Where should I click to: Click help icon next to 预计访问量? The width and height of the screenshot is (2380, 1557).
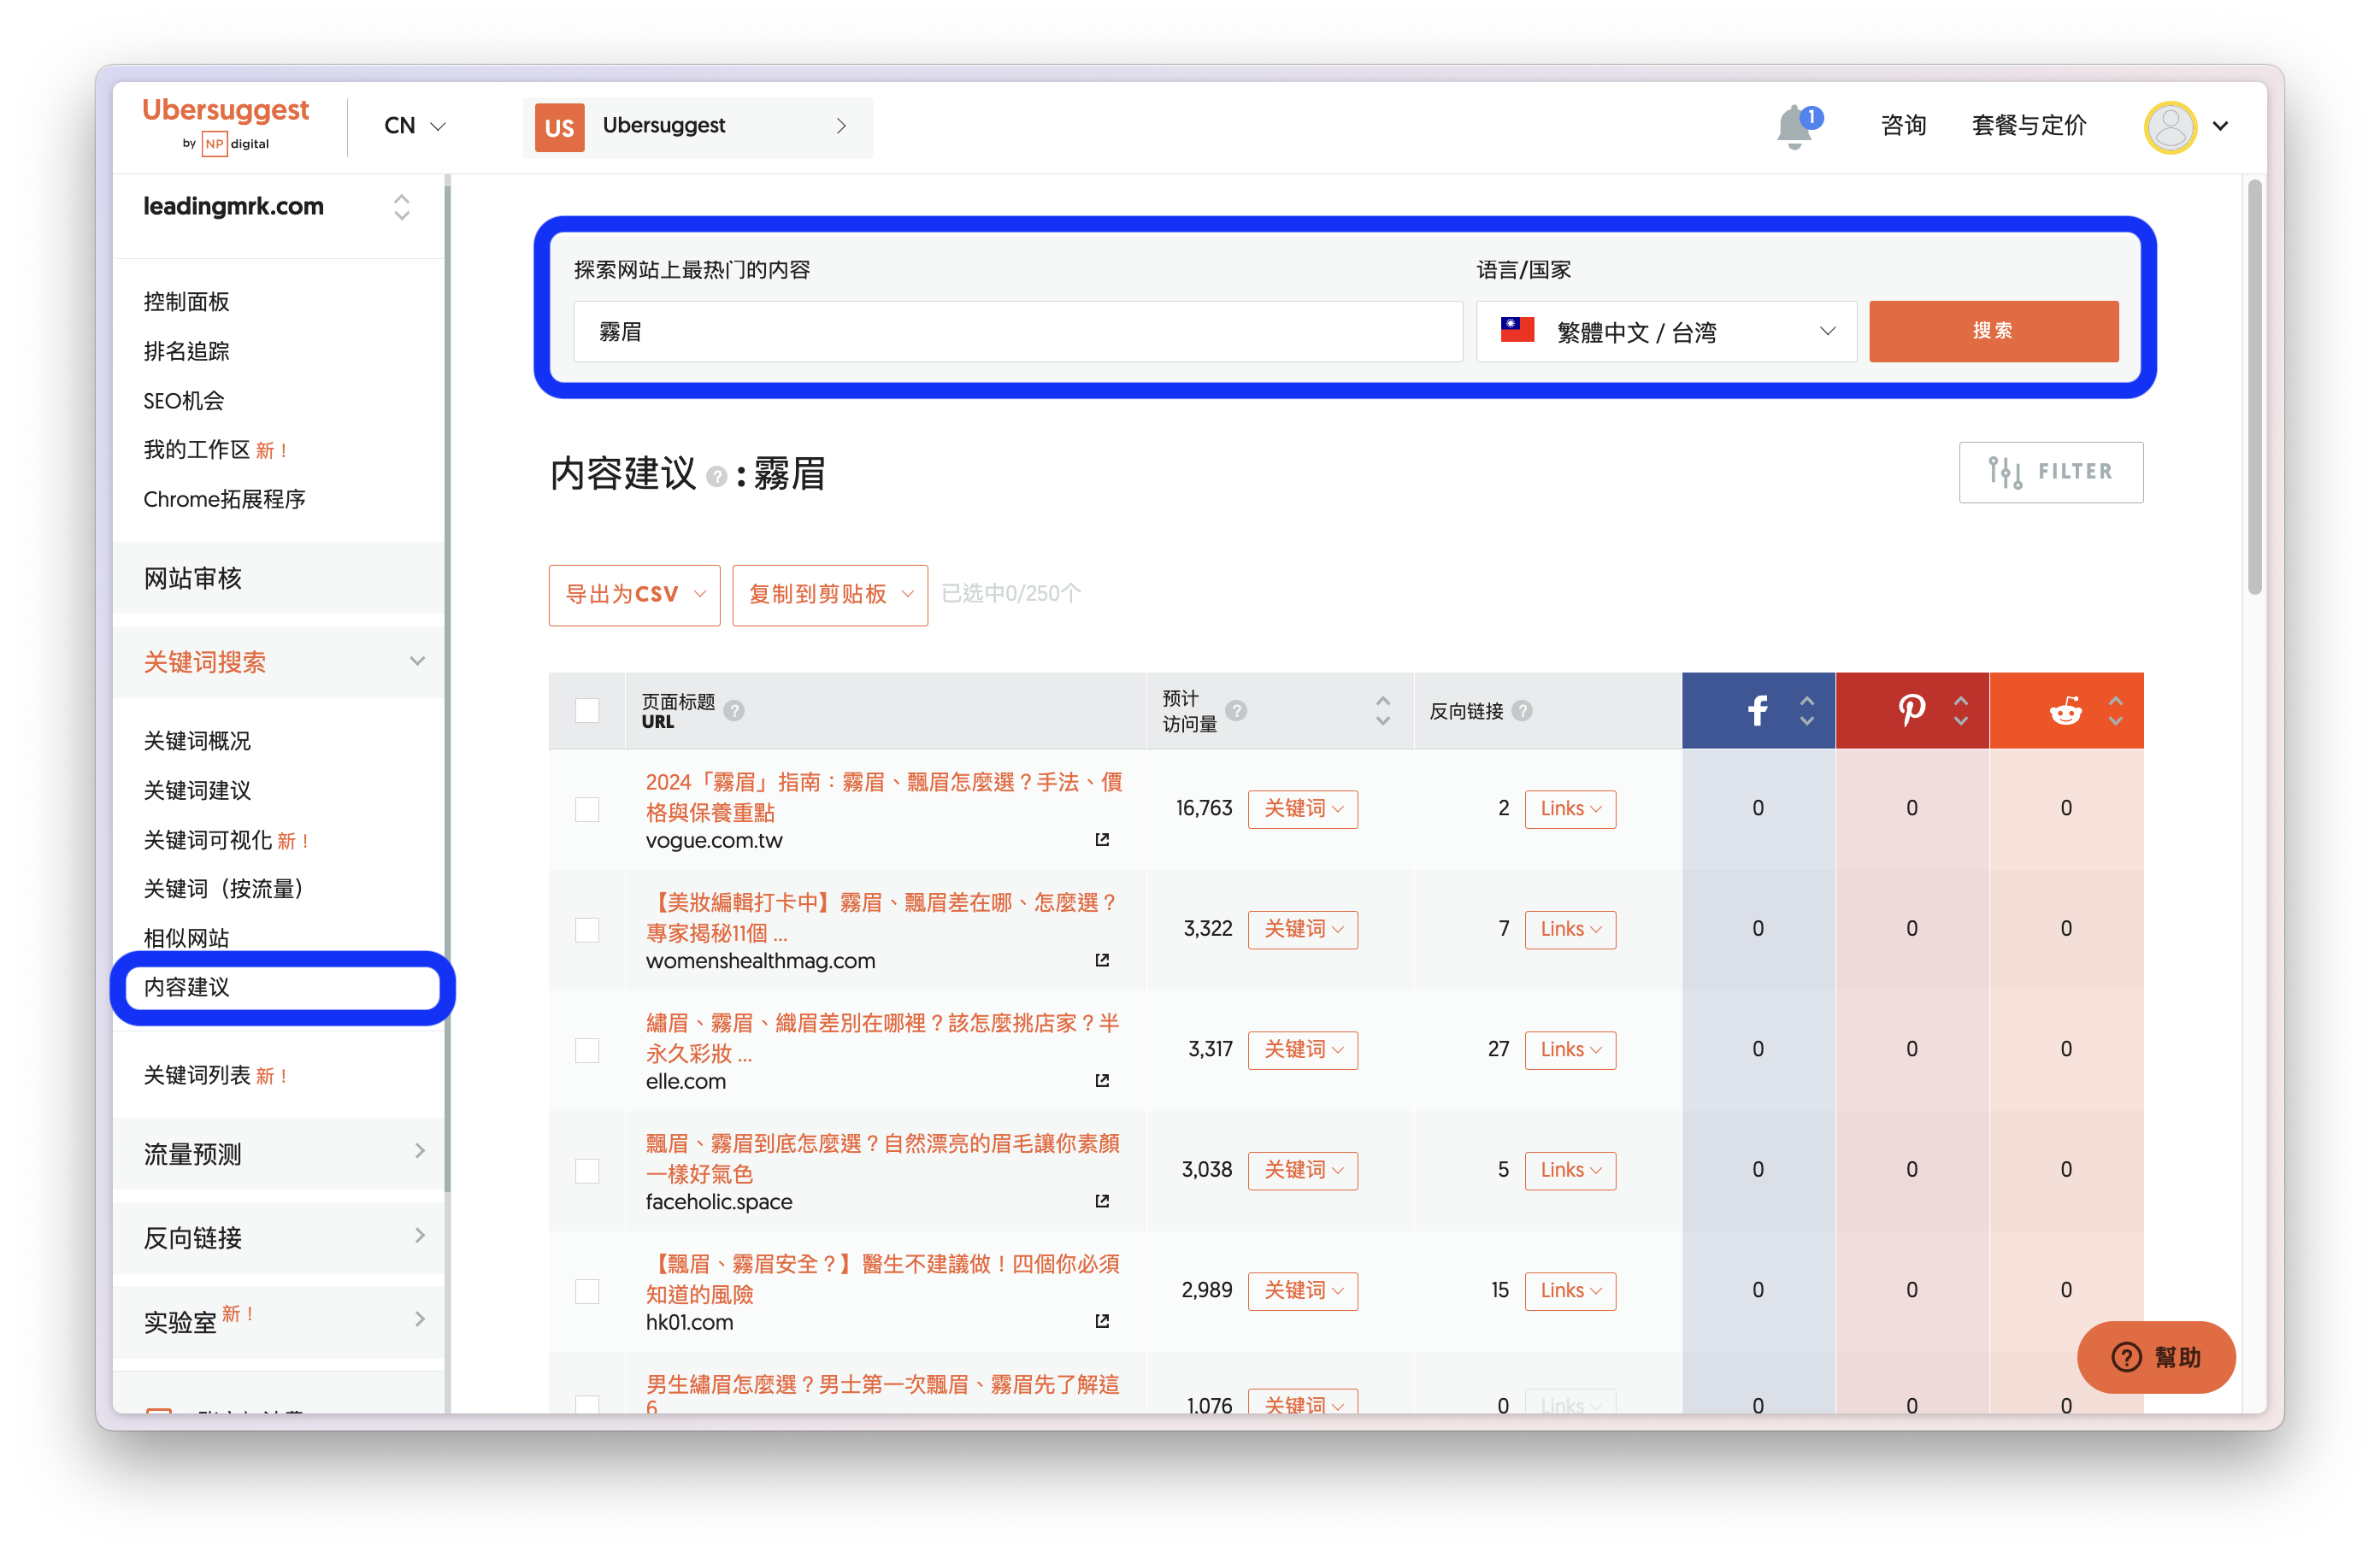(1236, 710)
